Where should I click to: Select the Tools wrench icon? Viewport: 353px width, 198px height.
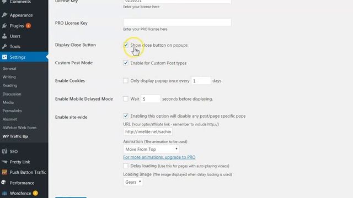[4, 46]
